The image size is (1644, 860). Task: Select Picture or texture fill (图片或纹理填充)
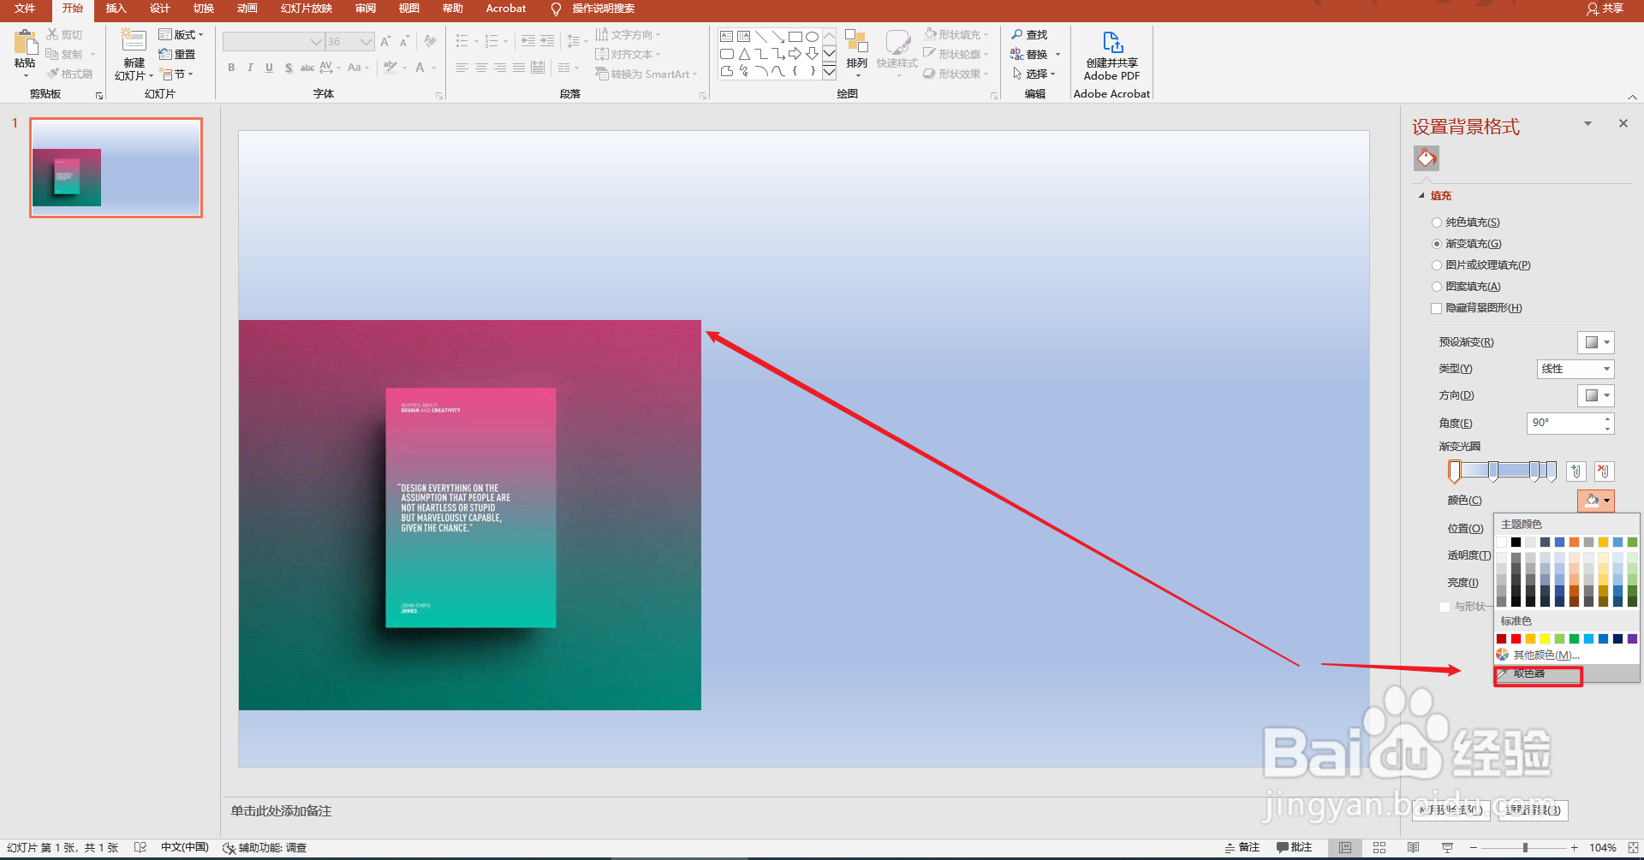point(1437,265)
